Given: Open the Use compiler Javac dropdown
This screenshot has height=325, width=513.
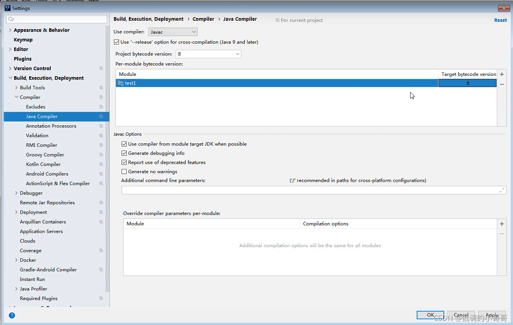Looking at the screenshot, I should coord(173,32).
